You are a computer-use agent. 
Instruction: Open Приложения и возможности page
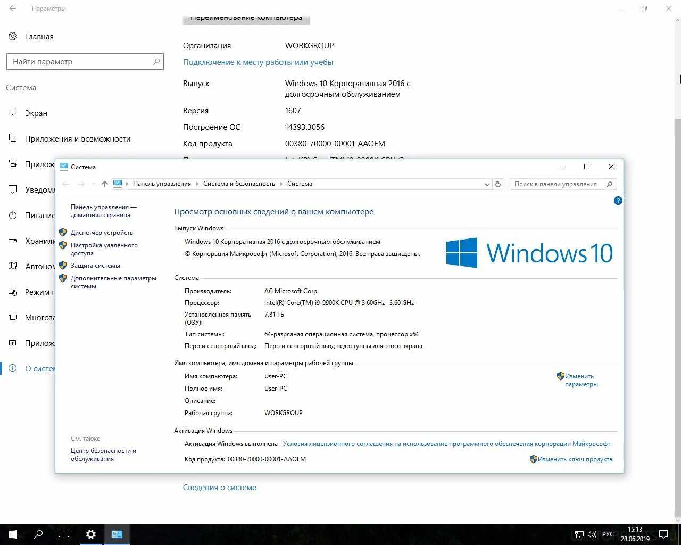78,139
